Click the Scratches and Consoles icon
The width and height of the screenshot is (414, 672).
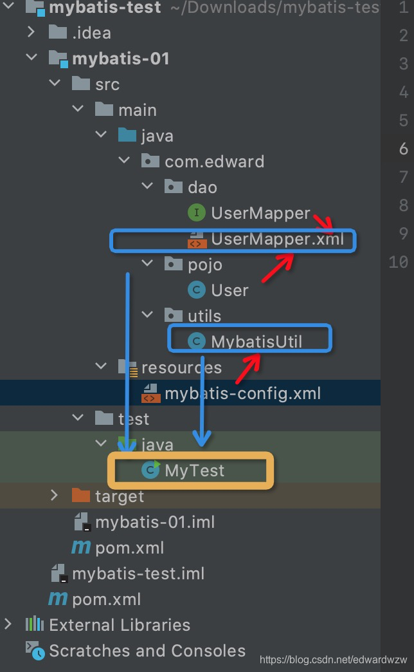pos(35,650)
